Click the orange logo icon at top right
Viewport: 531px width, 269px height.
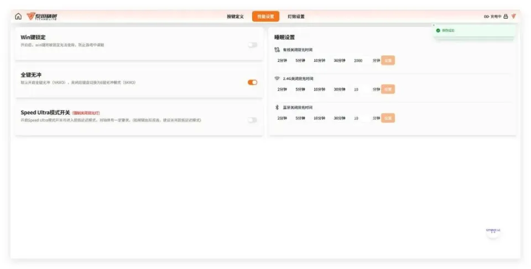click(513, 16)
